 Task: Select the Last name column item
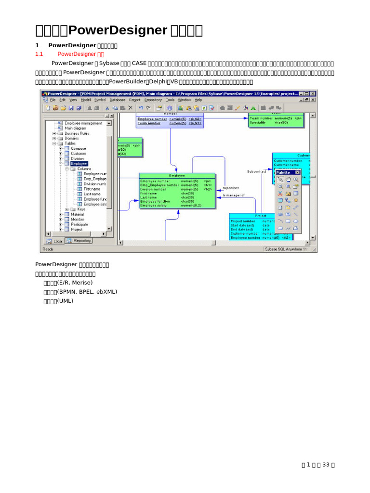[92, 194]
